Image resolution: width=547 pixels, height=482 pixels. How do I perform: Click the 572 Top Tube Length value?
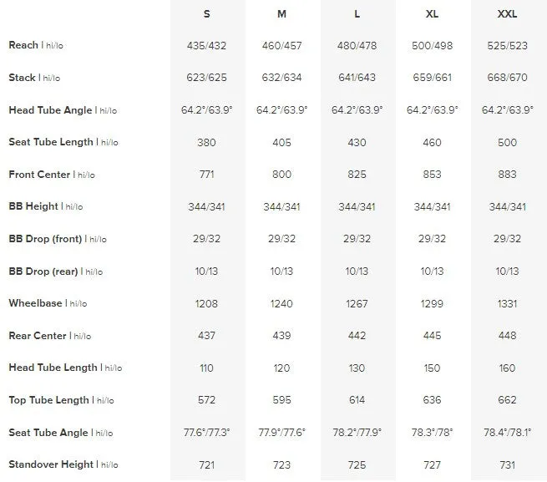click(x=206, y=400)
